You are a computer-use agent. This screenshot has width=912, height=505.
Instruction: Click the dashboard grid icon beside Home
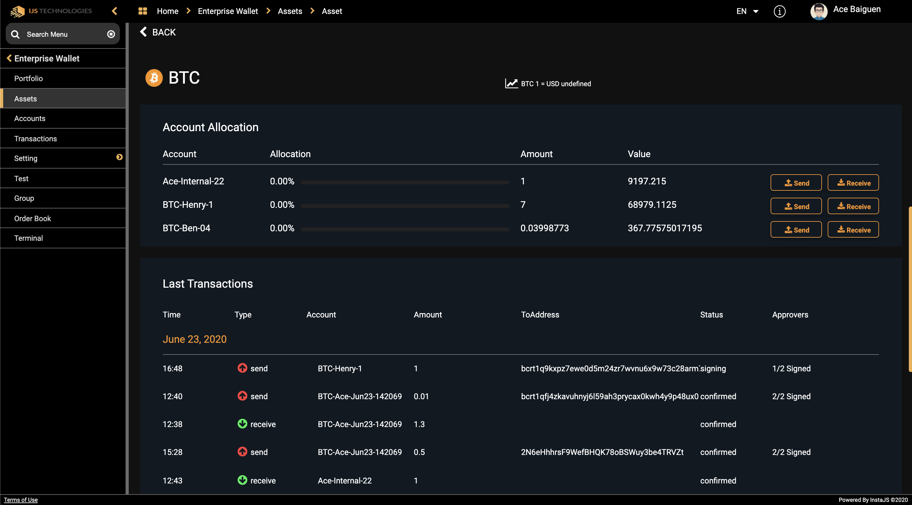tap(143, 11)
